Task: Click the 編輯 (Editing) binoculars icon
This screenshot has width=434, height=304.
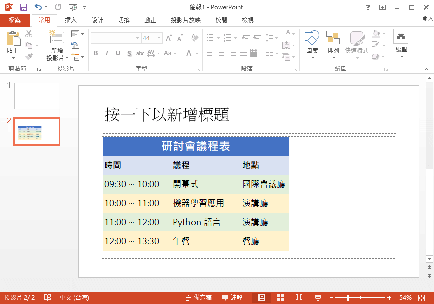Action: (x=400, y=36)
